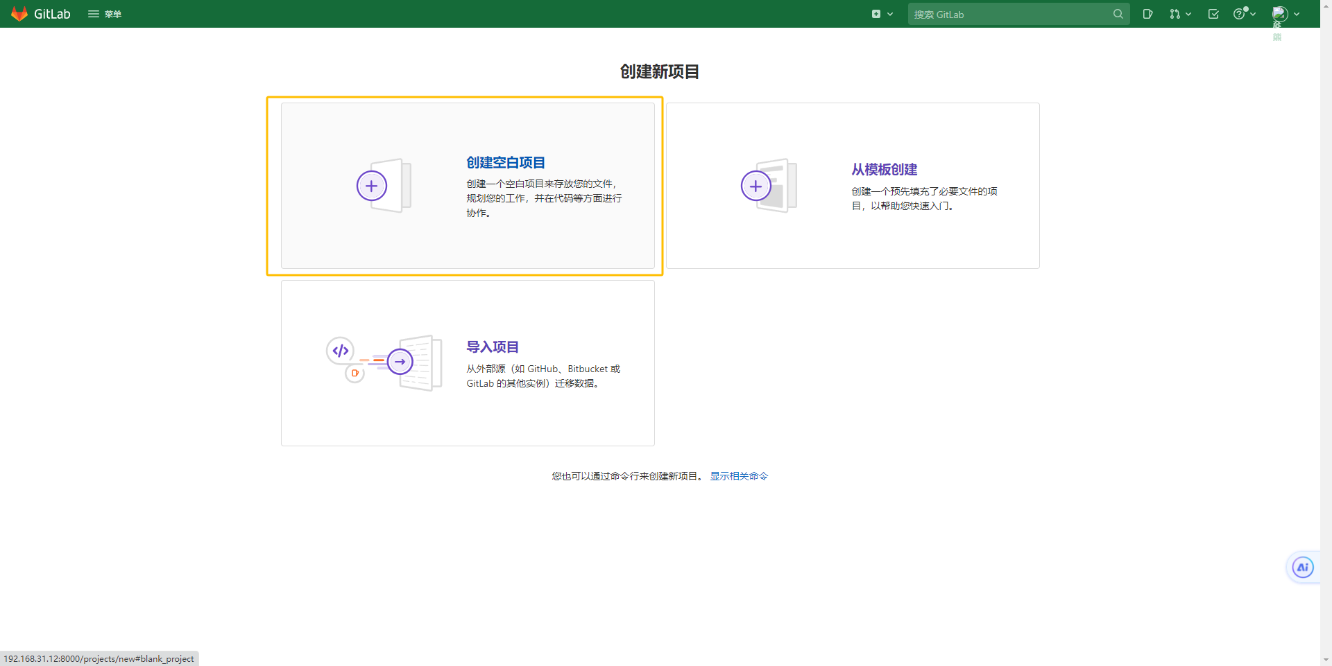1332x666 pixels.
Task: Click the GitLab fox logo
Action: click(x=19, y=14)
